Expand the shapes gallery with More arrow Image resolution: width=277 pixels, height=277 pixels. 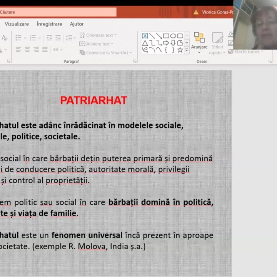pos(187,50)
